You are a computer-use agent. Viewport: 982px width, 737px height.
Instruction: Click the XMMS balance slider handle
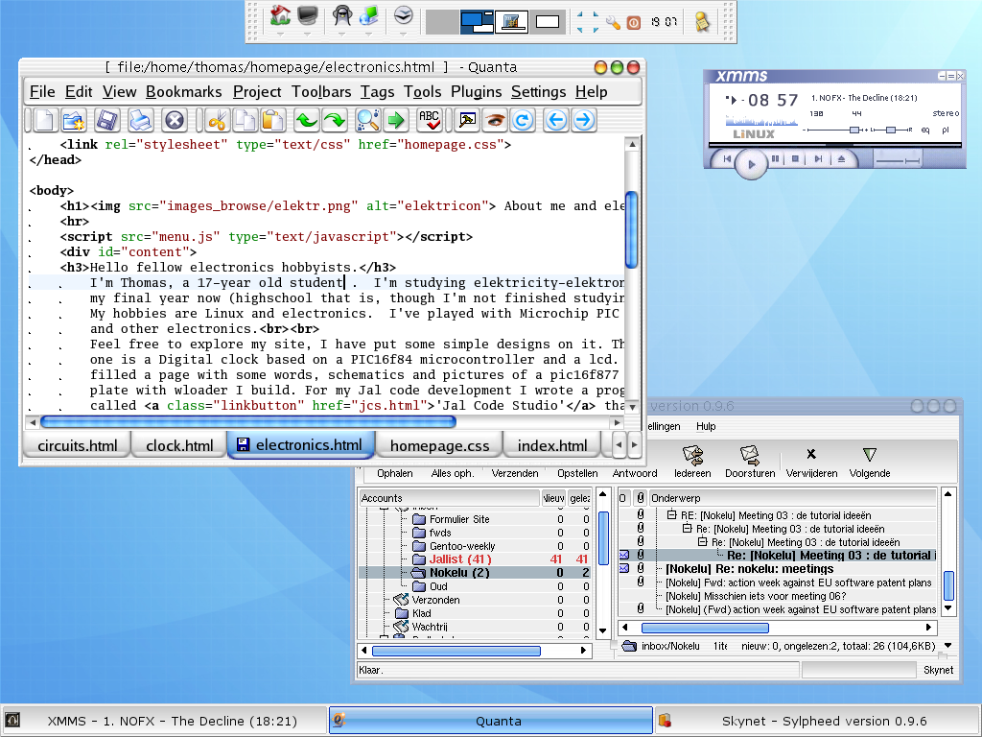pos(891,130)
